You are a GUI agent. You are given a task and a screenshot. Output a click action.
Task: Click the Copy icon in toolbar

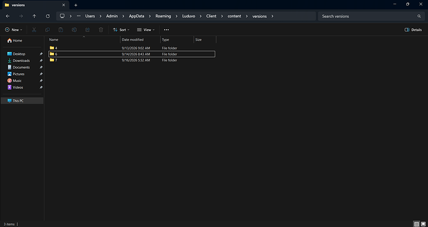point(48,30)
